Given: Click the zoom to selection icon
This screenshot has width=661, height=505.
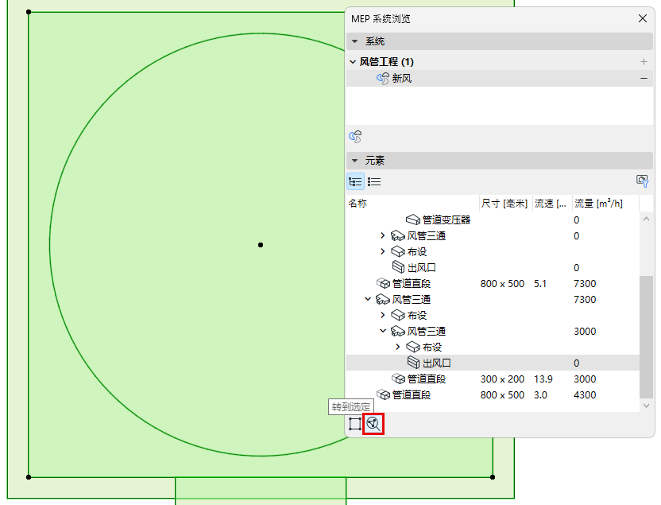Looking at the screenshot, I should pos(373,424).
